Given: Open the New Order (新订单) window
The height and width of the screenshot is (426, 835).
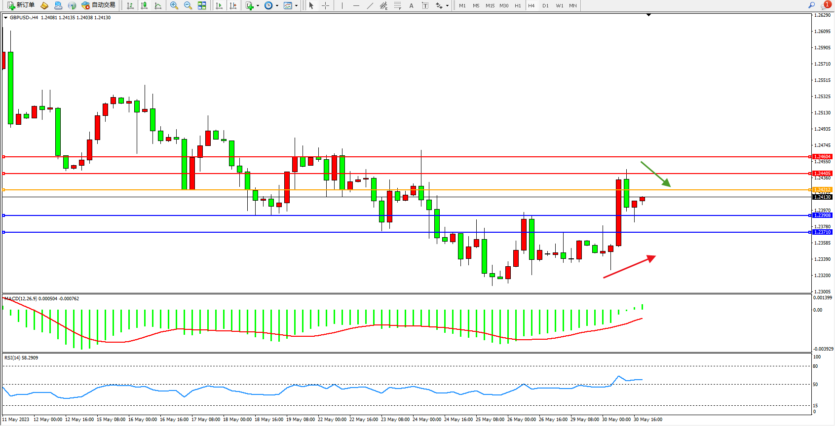Looking at the screenshot, I should pyautogui.click(x=21, y=5).
